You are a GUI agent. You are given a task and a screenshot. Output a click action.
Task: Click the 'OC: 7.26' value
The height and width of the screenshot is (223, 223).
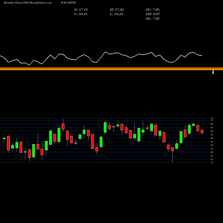tap(153, 9)
